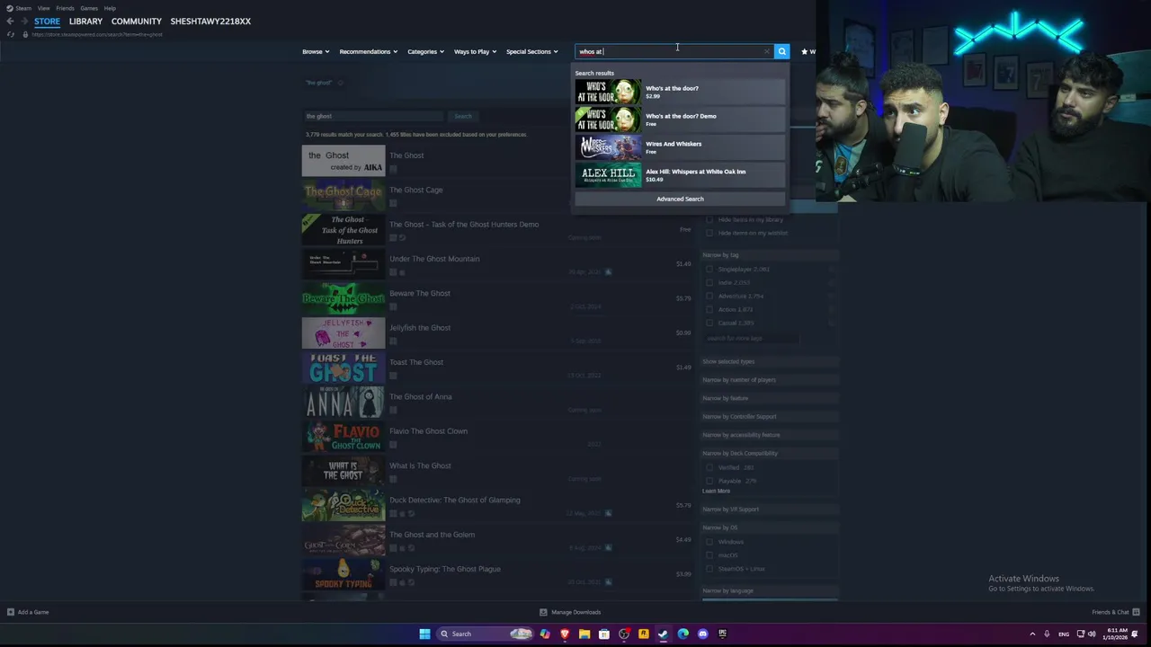This screenshot has height=647, width=1151.
Task: Check the Indie tag filter
Action: pos(709,282)
